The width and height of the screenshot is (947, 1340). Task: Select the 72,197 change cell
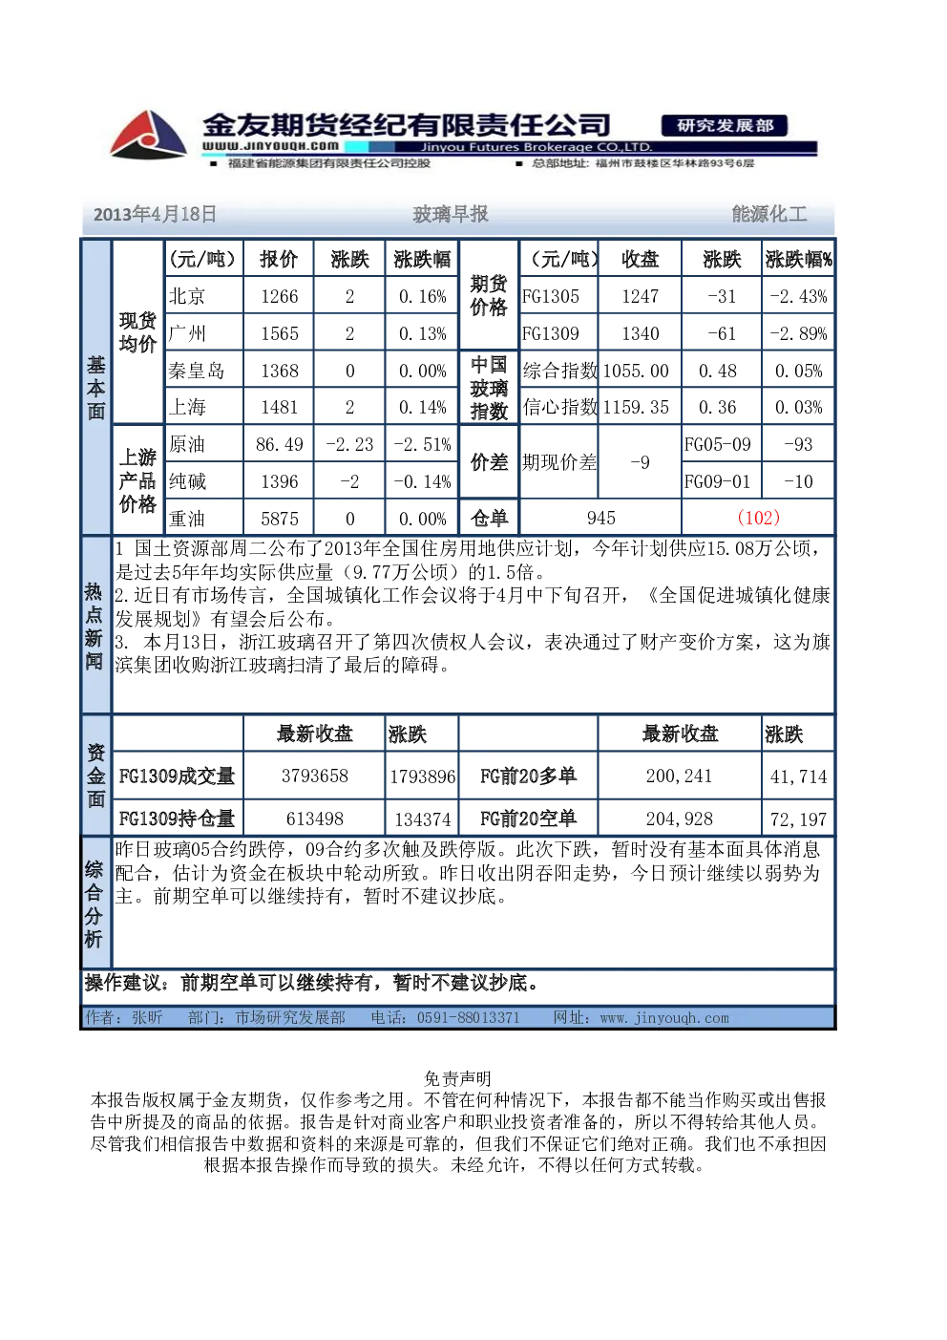tap(799, 819)
